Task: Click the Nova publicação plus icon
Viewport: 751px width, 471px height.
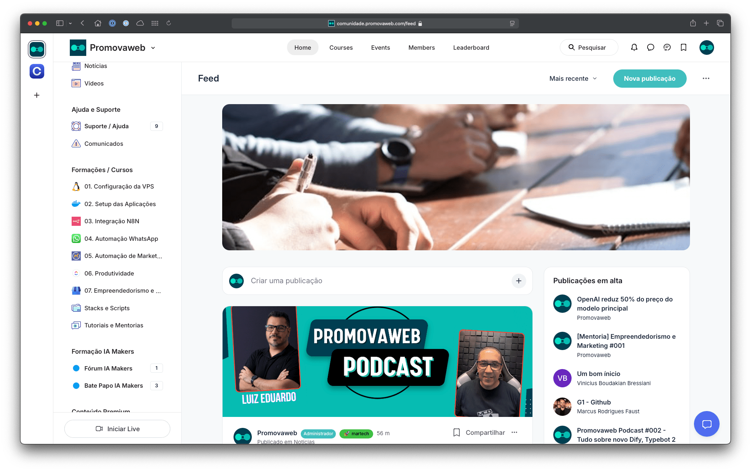Action: pyautogui.click(x=519, y=281)
